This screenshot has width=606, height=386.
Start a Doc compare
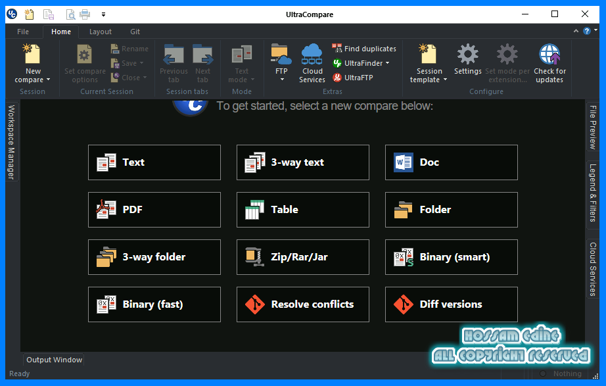[452, 162]
